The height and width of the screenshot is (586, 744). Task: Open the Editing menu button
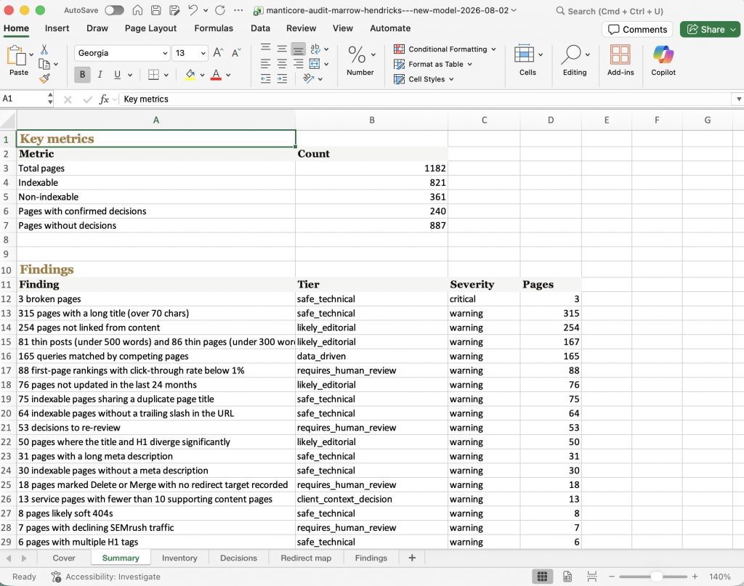coord(575,60)
